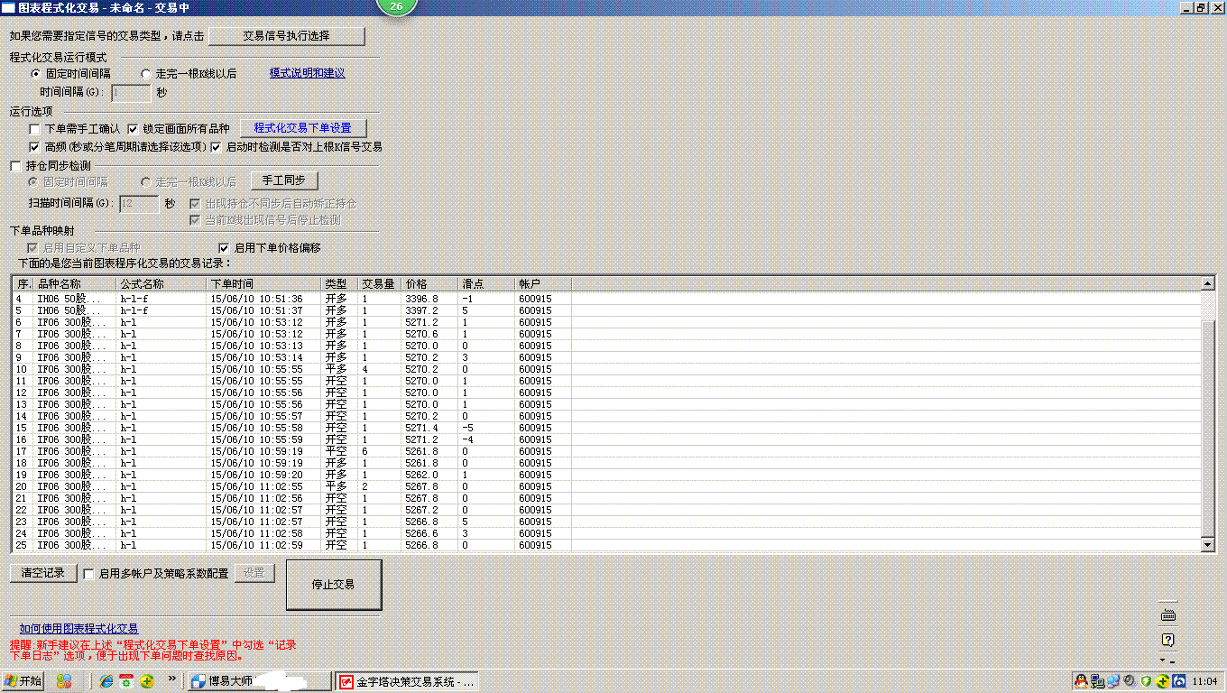Click the on-screen keyboard icon in language bar

(x=1167, y=615)
